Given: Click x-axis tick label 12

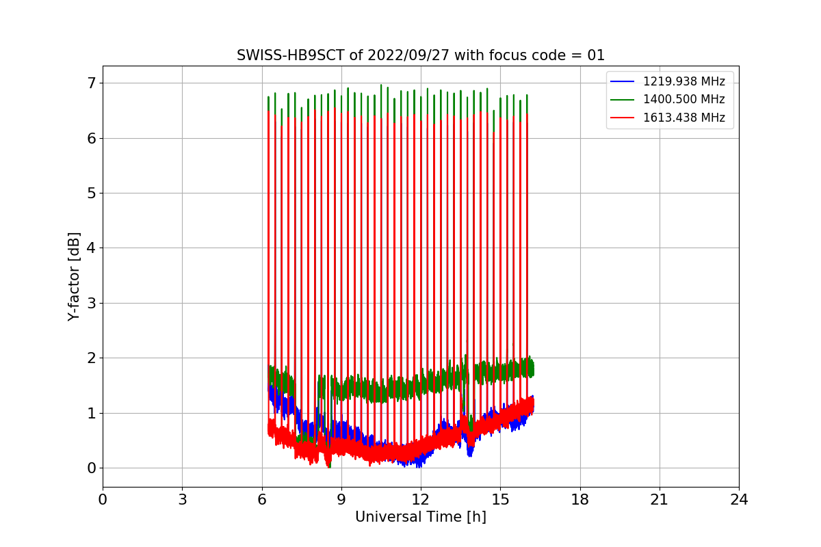Looking at the screenshot, I should (421, 500).
